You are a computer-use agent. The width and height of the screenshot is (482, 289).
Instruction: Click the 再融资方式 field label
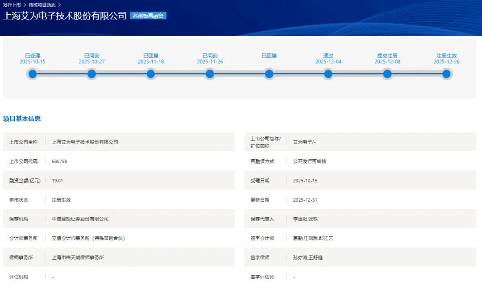[262, 161]
